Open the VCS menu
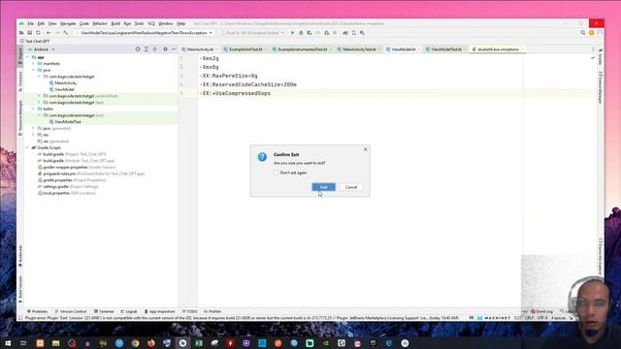Image resolution: width=621 pixels, height=349 pixels. [151, 23]
